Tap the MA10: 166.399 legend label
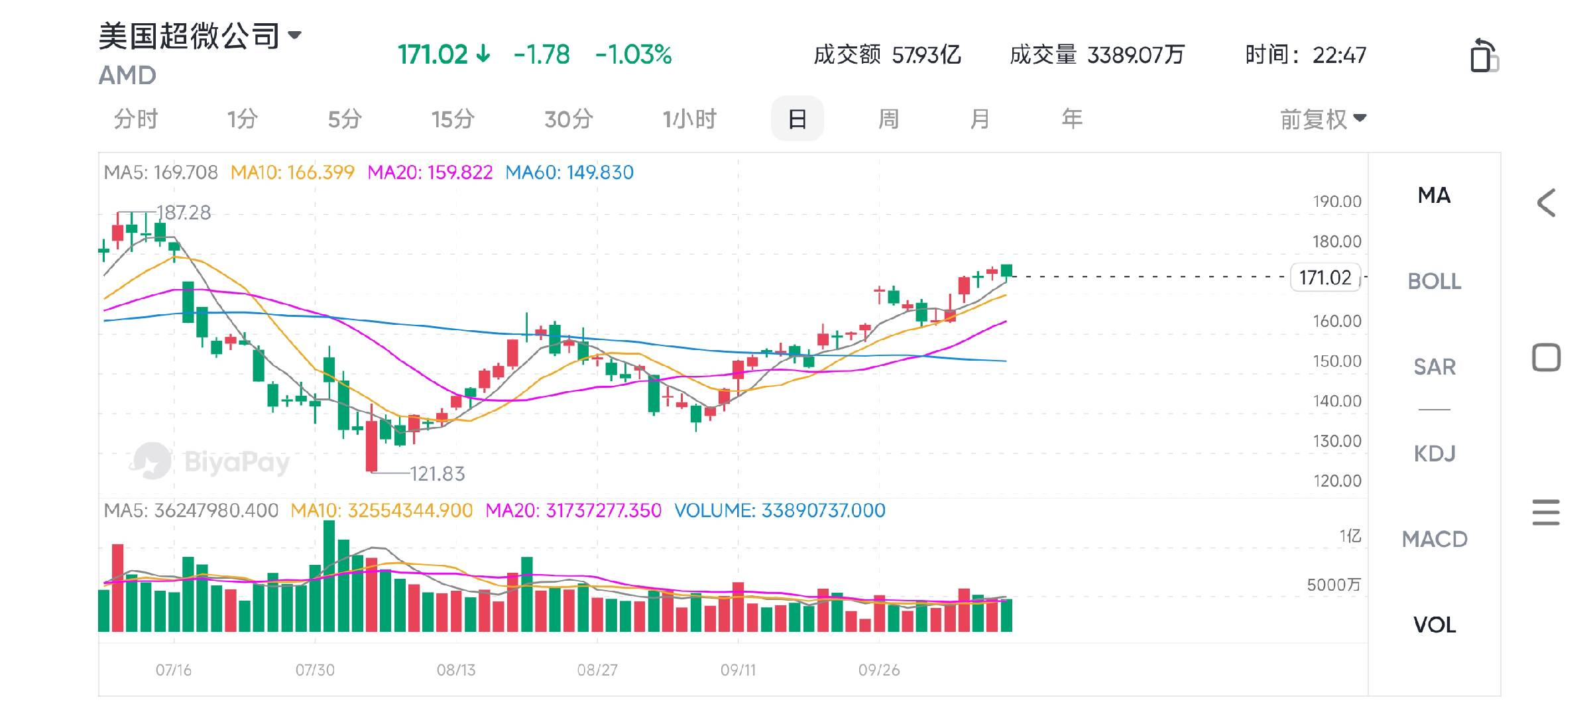This screenshot has height=716, width=1591. tap(292, 172)
